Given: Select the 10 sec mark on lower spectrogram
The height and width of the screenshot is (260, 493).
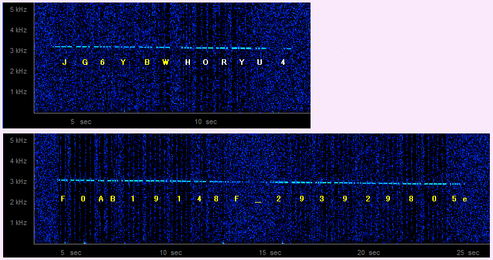Looking at the screenshot, I should (x=171, y=253).
